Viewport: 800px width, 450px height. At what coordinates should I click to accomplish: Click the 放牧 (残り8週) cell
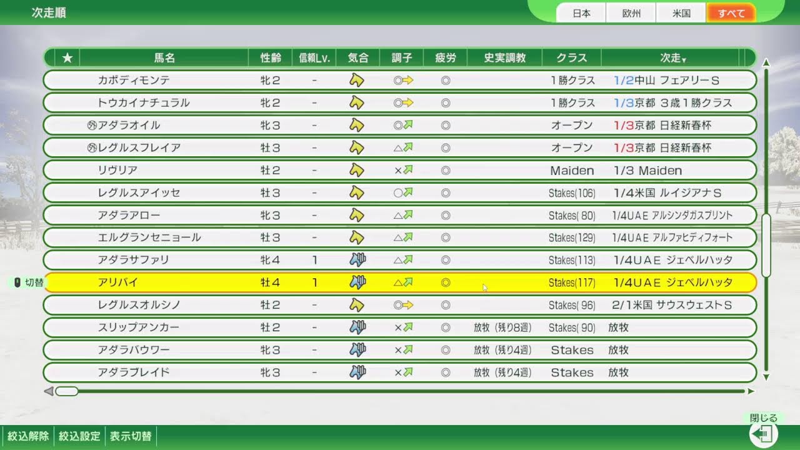pos(502,327)
